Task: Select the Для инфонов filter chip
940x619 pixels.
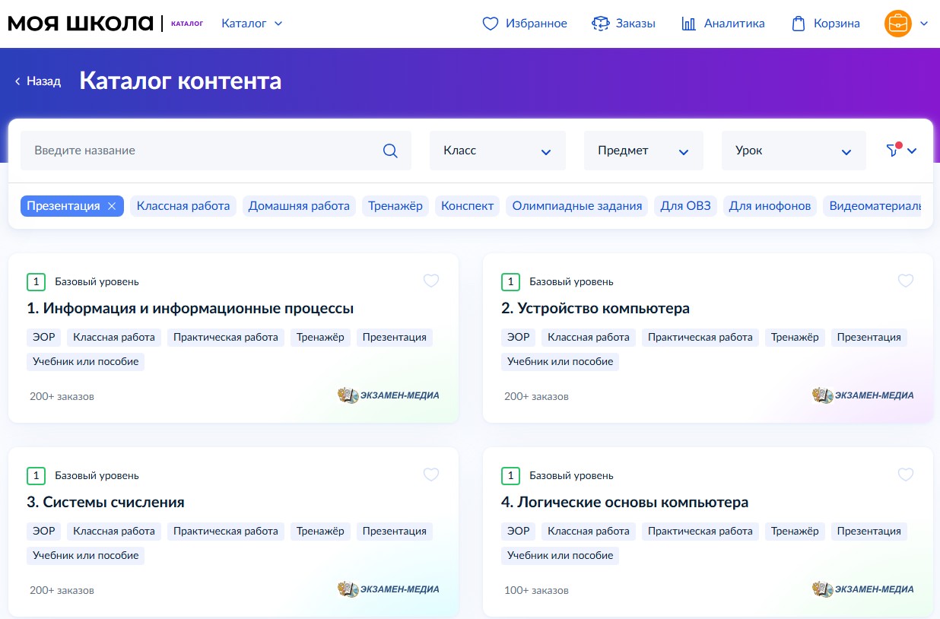Action: (x=770, y=206)
